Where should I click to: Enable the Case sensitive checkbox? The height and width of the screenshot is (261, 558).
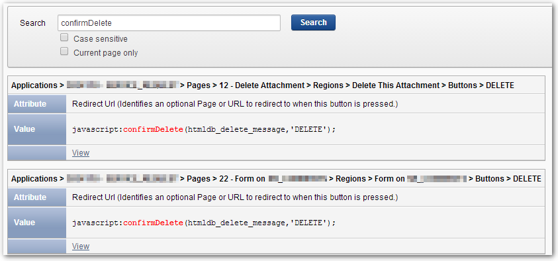[64, 37]
